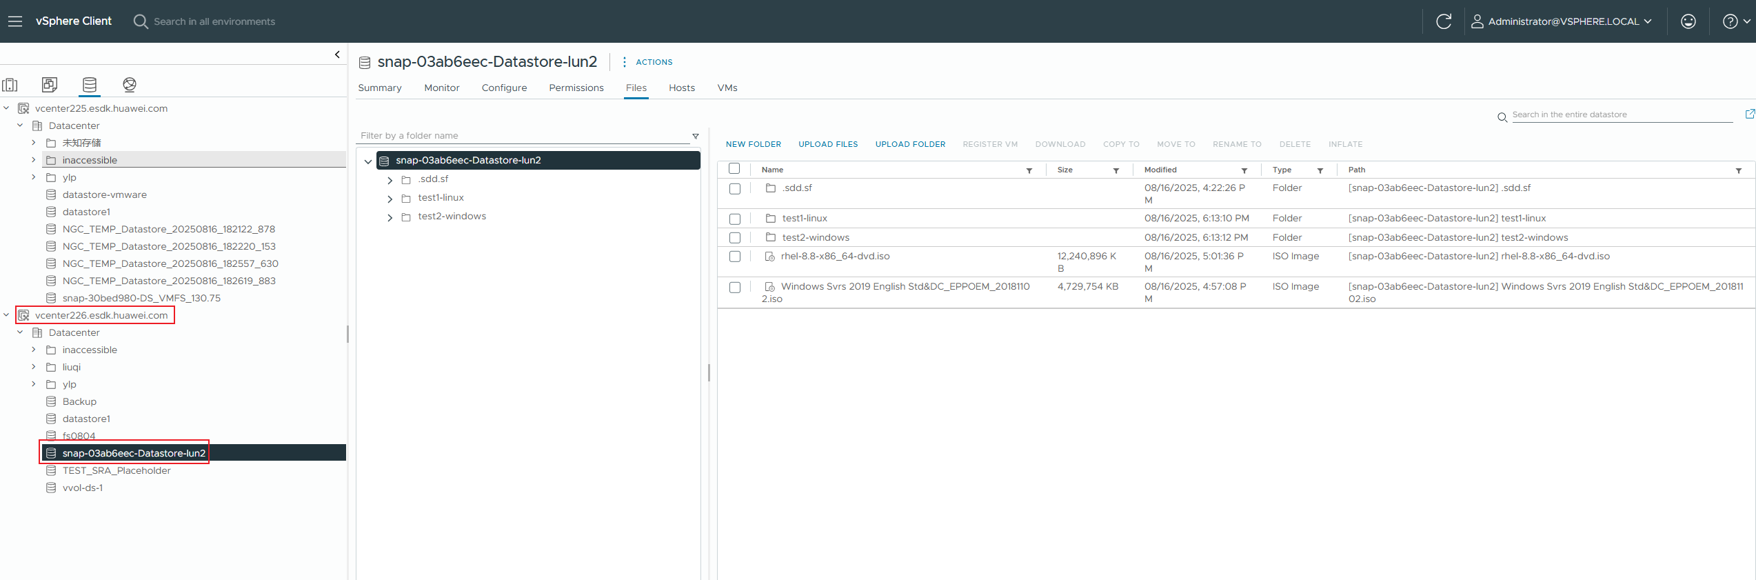Check the test2-windows row checkbox
The width and height of the screenshot is (1756, 580).
735,238
